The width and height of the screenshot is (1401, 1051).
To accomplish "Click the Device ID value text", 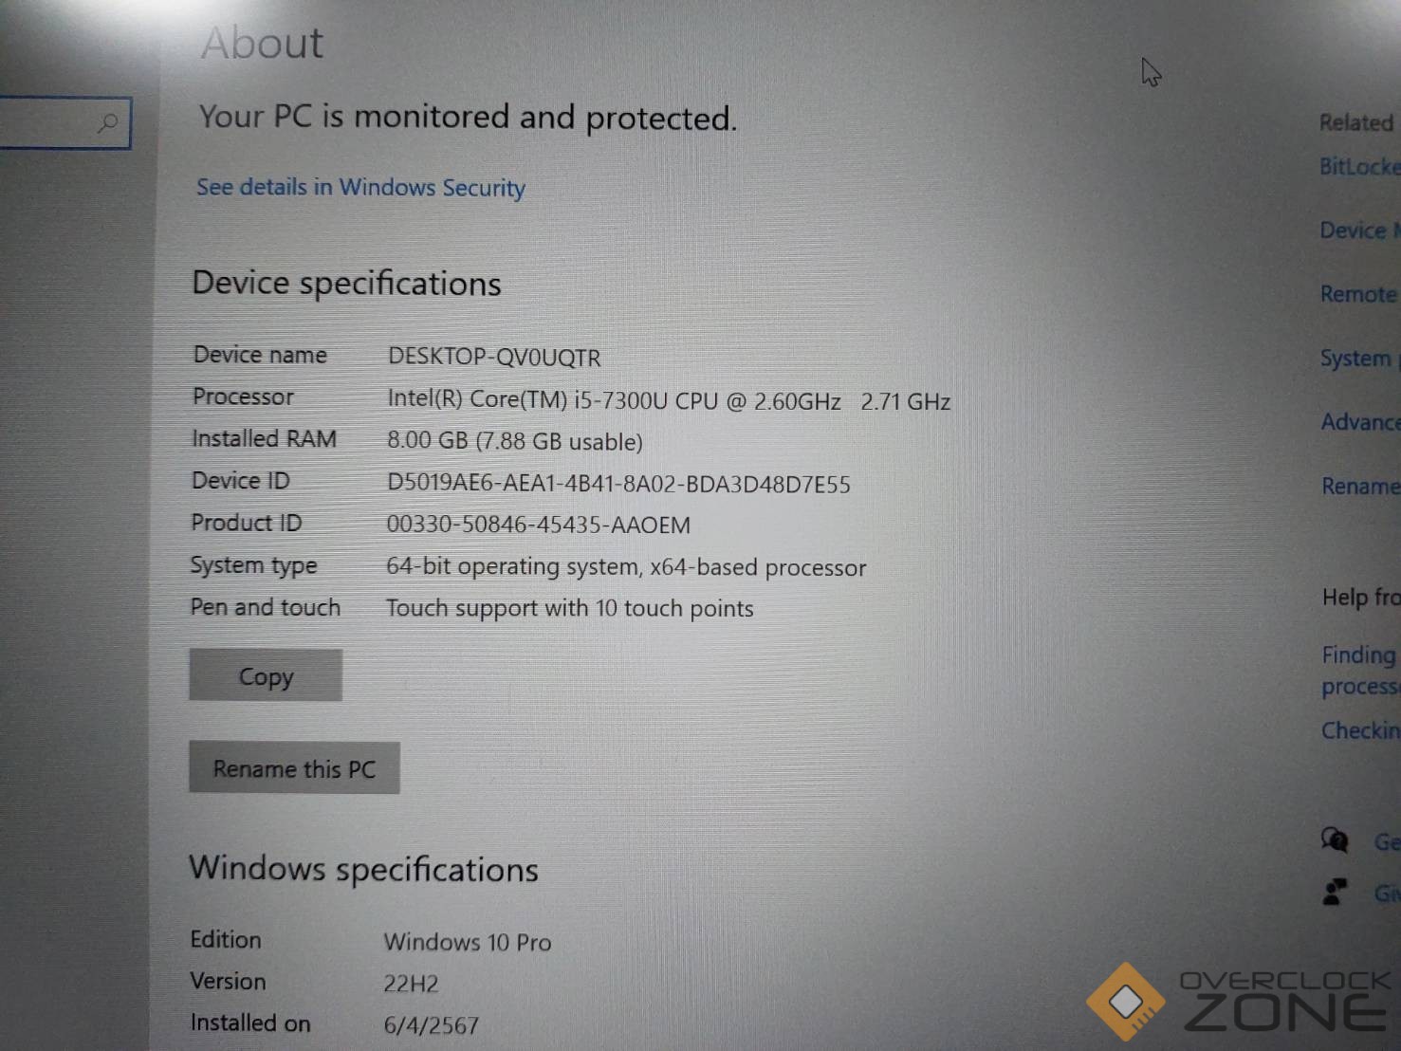I will pyautogui.click(x=618, y=484).
